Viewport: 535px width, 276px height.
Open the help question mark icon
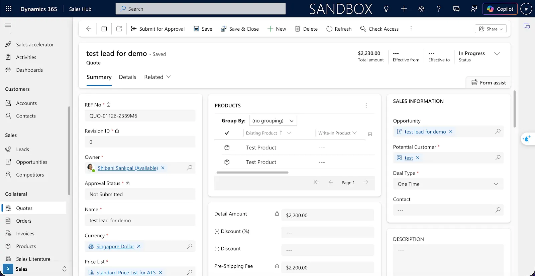coord(439,9)
